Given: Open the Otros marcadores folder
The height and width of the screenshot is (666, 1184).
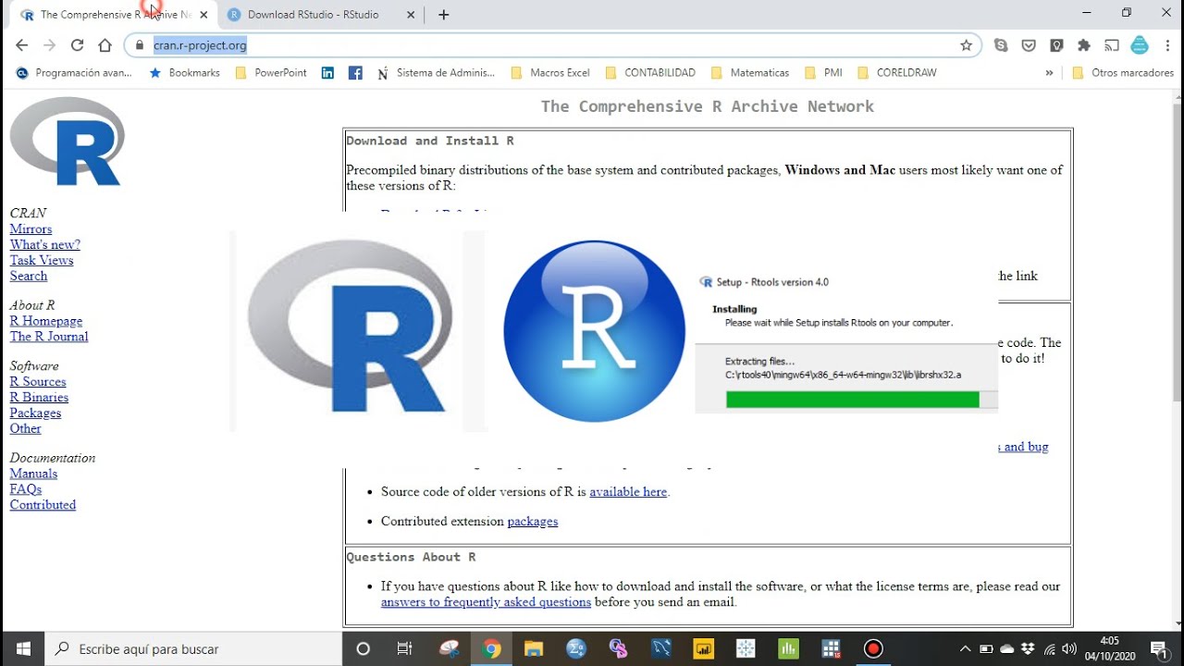Looking at the screenshot, I should pyautogui.click(x=1123, y=72).
